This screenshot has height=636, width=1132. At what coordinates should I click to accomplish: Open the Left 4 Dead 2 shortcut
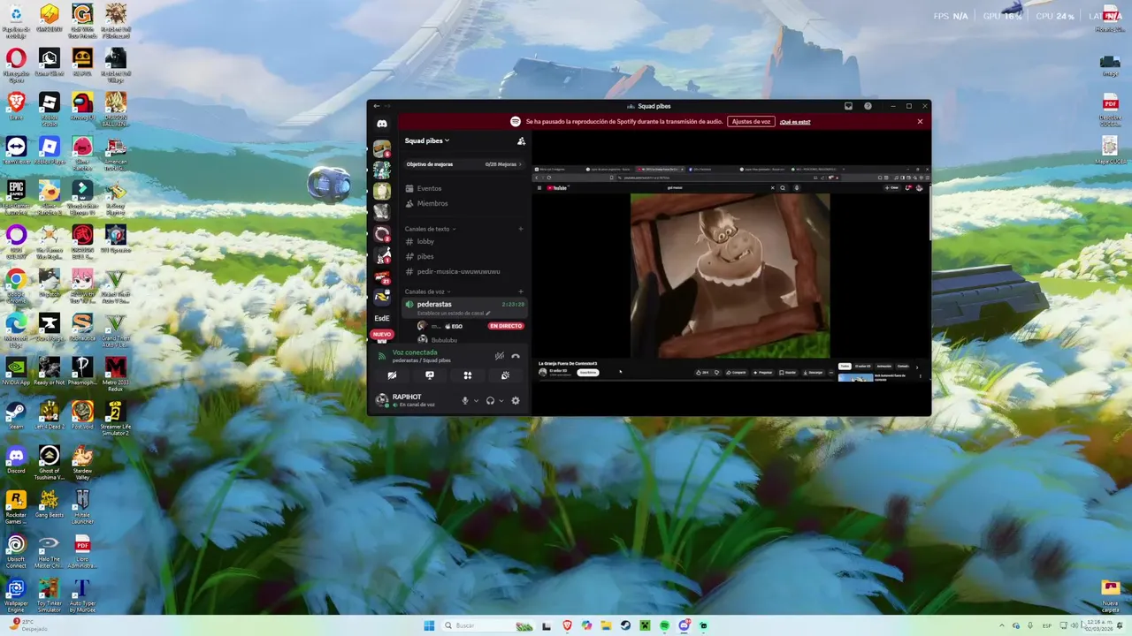tap(49, 415)
